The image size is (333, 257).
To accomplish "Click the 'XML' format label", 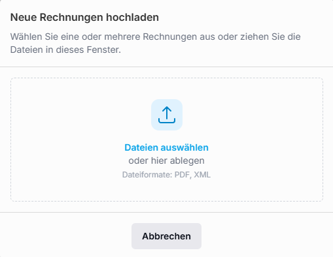I will coord(202,175).
